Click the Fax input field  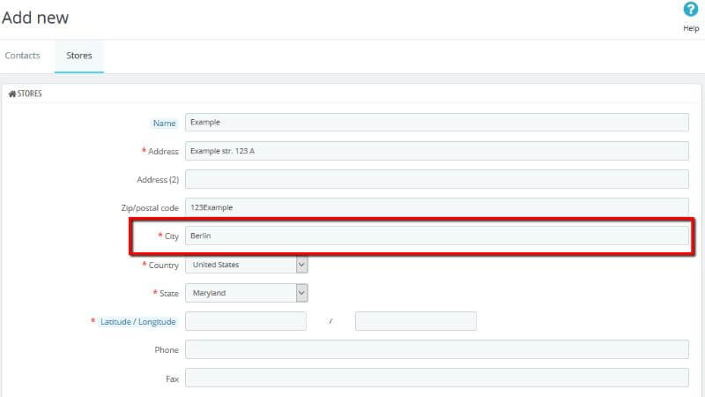point(436,378)
